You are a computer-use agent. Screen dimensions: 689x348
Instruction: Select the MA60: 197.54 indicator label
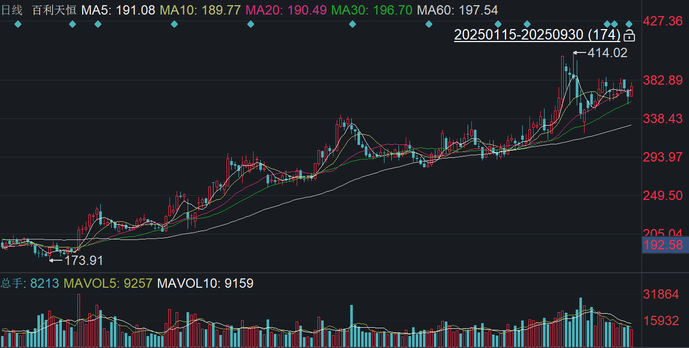pyautogui.click(x=457, y=10)
